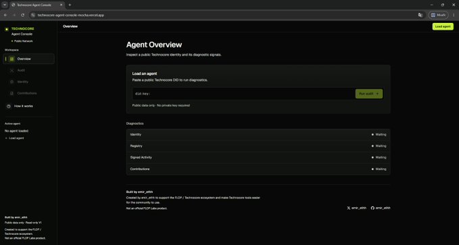459x245 pixels.
Task: Click the Waiting status of Identity row
Action: click(x=379, y=135)
